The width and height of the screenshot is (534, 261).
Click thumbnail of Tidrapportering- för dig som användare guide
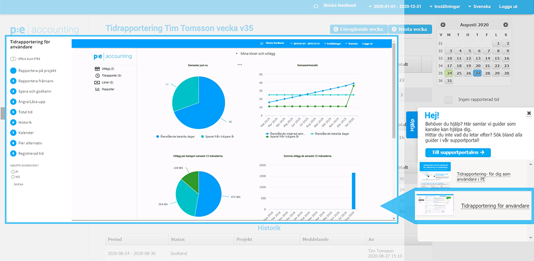pyautogui.click(x=436, y=174)
